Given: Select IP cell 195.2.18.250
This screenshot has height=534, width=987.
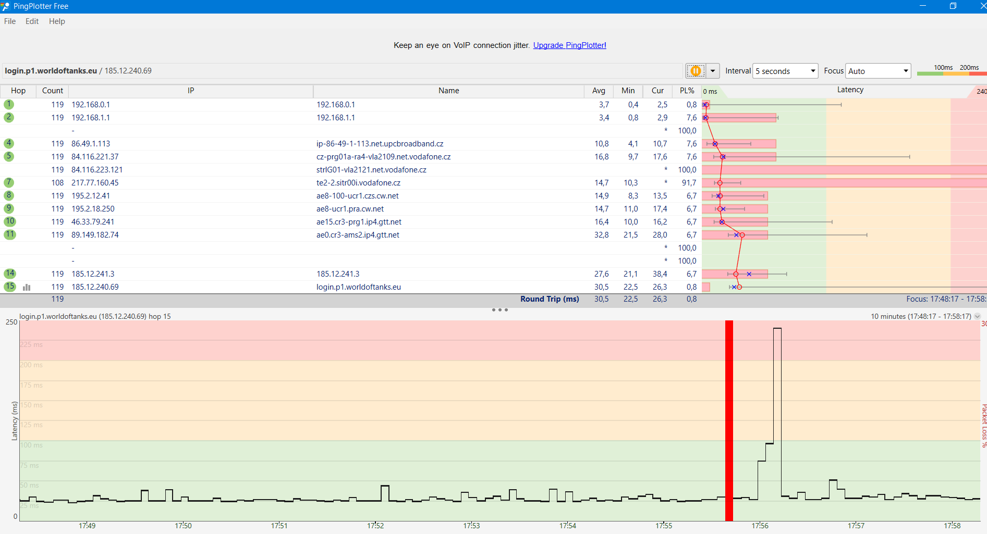Looking at the screenshot, I should pyautogui.click(x=93, y=209).
